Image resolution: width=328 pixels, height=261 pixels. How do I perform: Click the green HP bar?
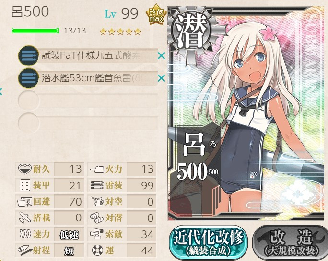click(x=35, y=31)
